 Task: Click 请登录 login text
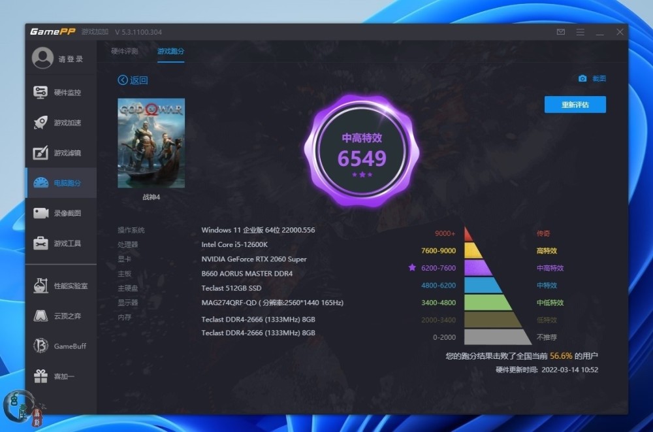pos(71,59)
